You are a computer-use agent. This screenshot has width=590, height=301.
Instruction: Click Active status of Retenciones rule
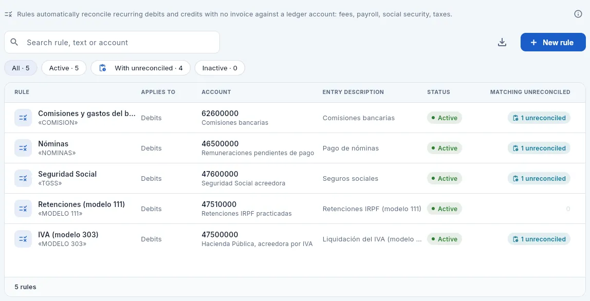click(x=445, y=209)
